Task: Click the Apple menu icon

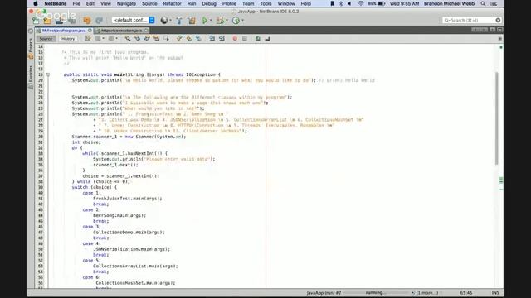Action: coord(36,3)
